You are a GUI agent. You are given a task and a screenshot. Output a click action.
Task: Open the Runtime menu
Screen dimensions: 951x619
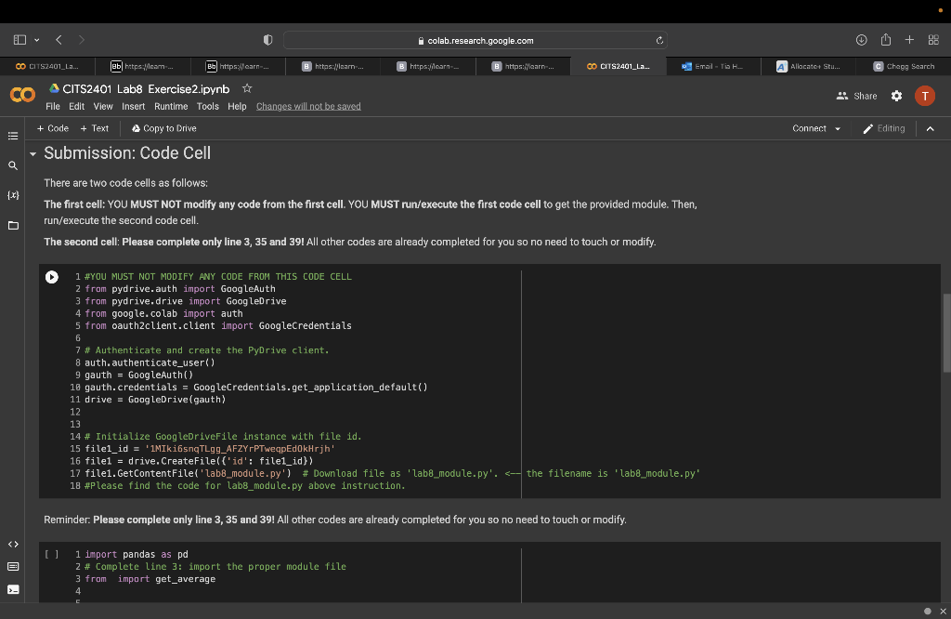[171, 106]
